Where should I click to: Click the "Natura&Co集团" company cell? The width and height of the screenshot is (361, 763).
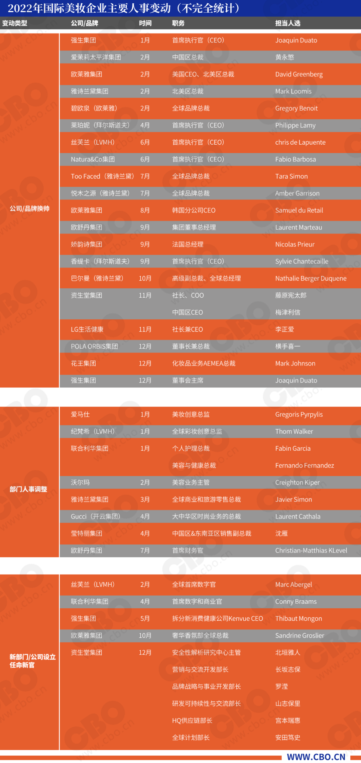93,159
